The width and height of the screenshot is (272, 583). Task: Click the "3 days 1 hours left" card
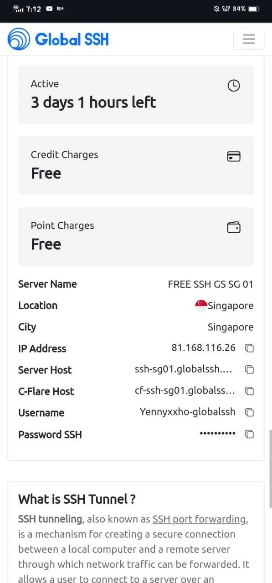click(x=136, y=95)
